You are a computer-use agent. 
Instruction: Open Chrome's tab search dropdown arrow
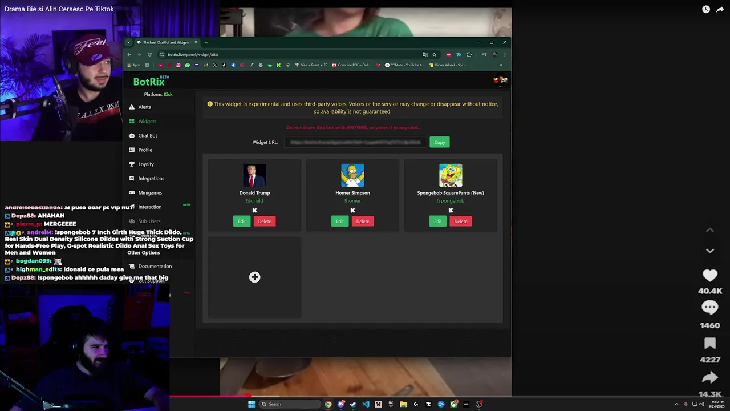tap(128, 42)
